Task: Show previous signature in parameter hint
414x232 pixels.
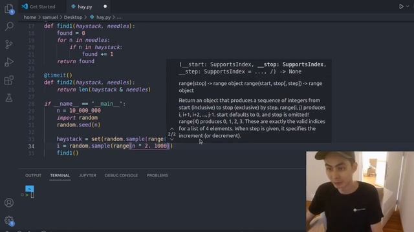Action: pyautogui.click(x=172, y=129)
